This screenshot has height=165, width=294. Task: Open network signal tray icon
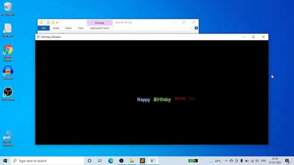pos(252,161)
